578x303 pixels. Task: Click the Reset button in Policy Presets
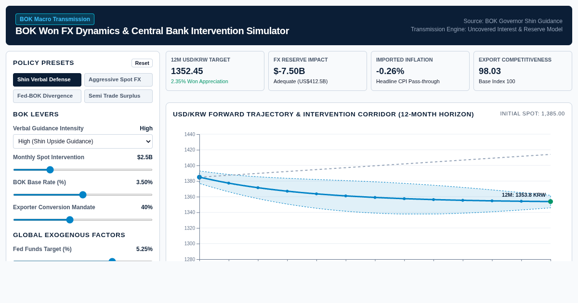point(142,63)
